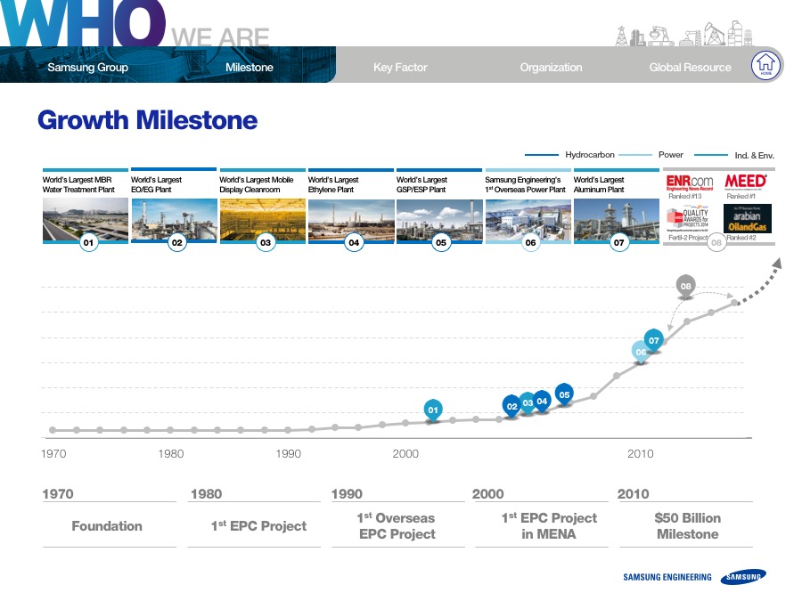Select the blue 01 pin on the growth chart
Image resolution: width=802 pixels, height=601 pixels.
[433, 410]
